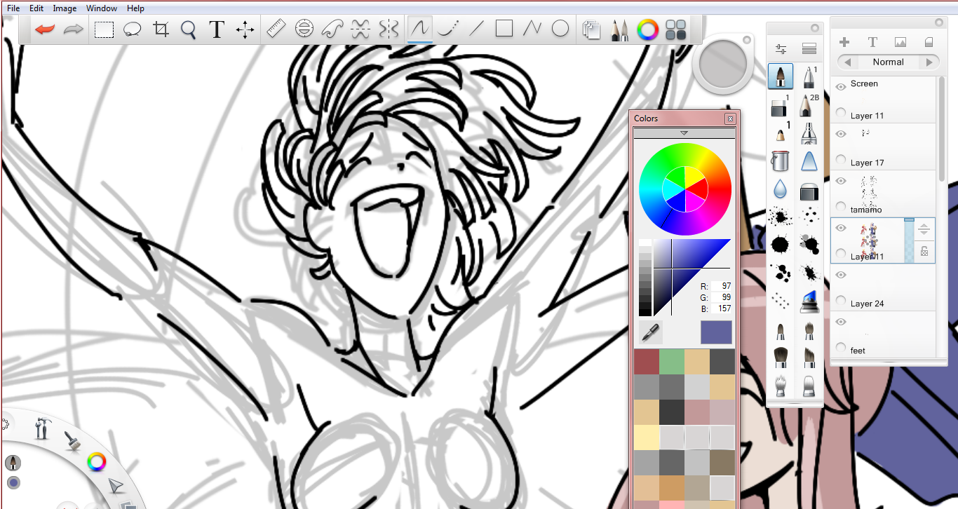Open the File menu
The width and height of the screenshot is (958, 509).
click(13, 8)
